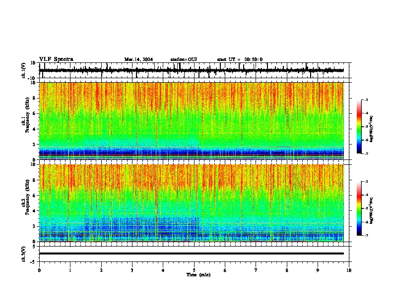Click the ch.1 frequency axis "2" tick label
This screenshot has height=303, width=393.
click(34, 145)
